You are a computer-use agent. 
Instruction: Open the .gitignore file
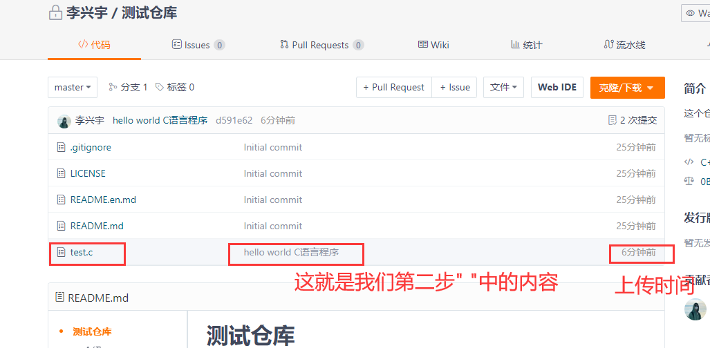click(x=91, y=148)
